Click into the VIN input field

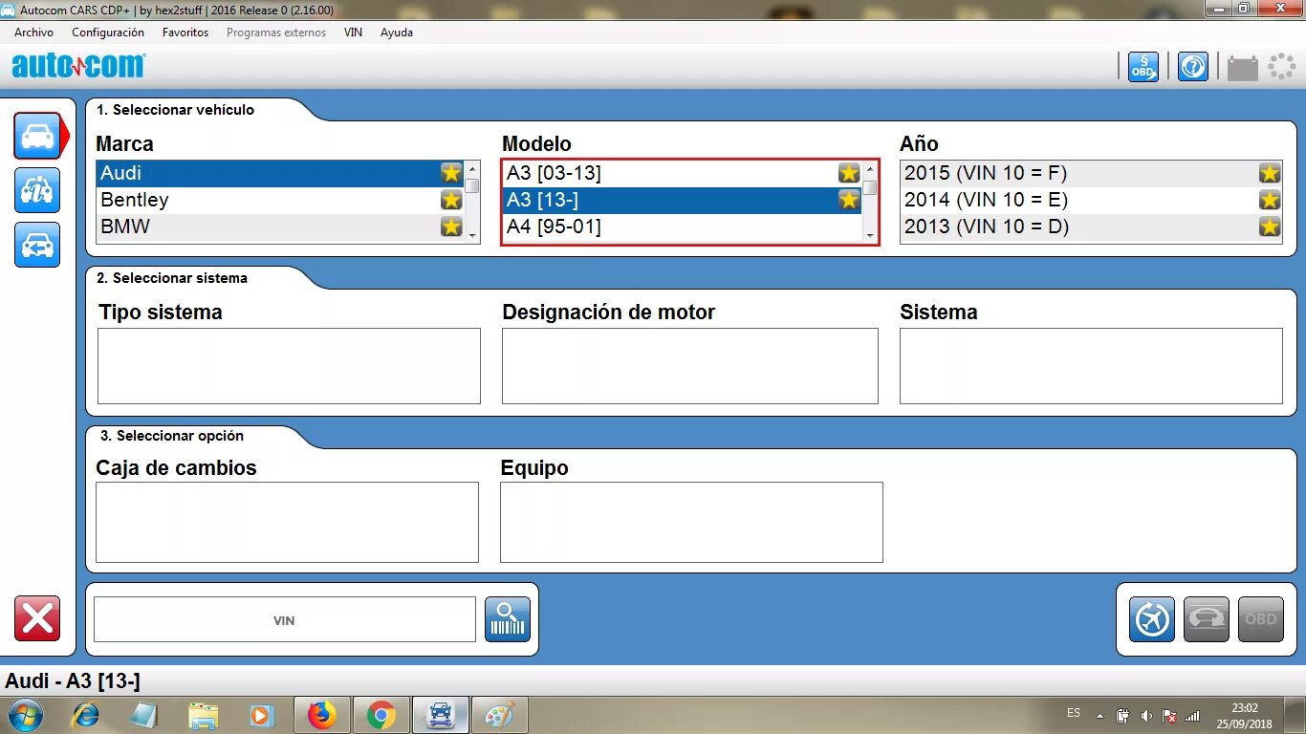284,619
